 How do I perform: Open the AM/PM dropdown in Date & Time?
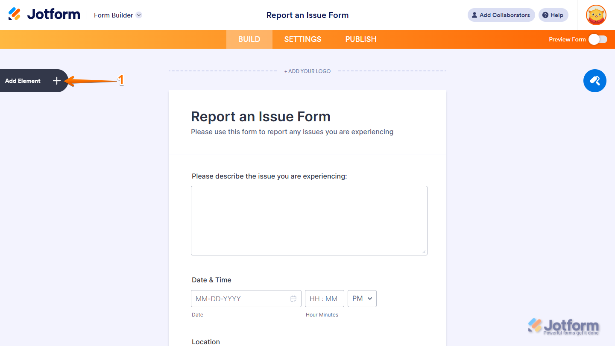(x=362, y=299)
